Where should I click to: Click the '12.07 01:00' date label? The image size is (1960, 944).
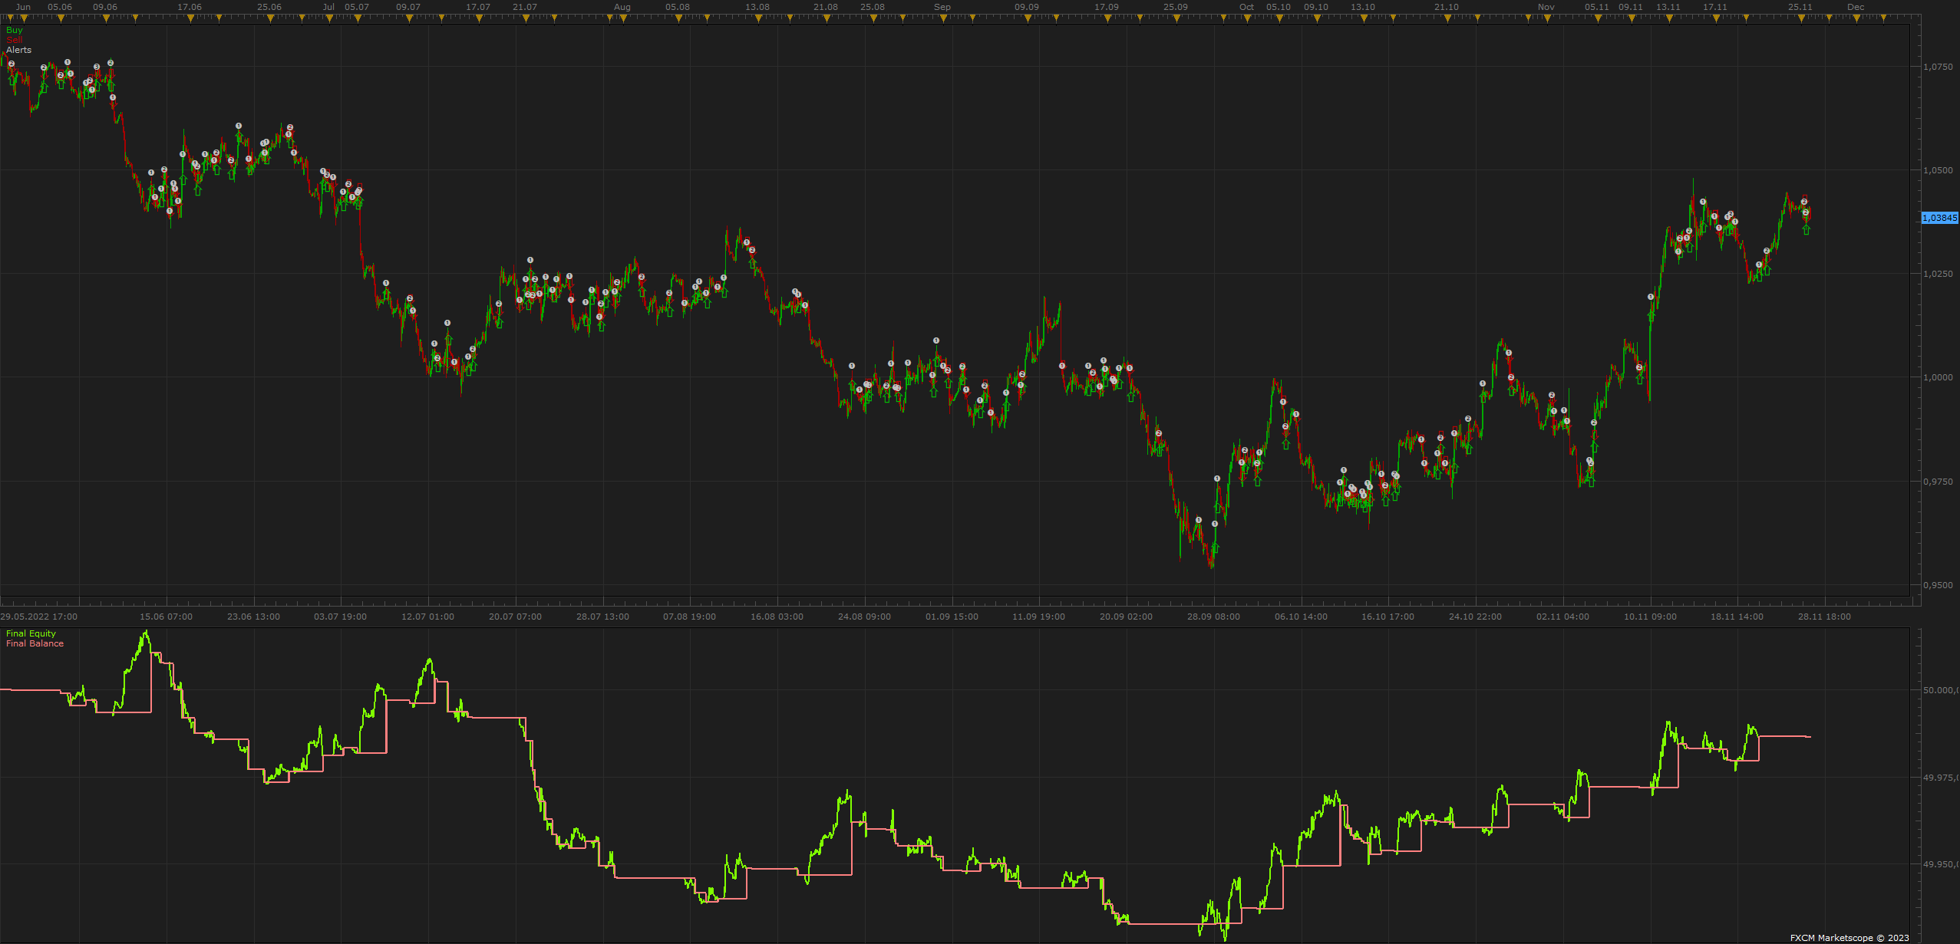427,617
